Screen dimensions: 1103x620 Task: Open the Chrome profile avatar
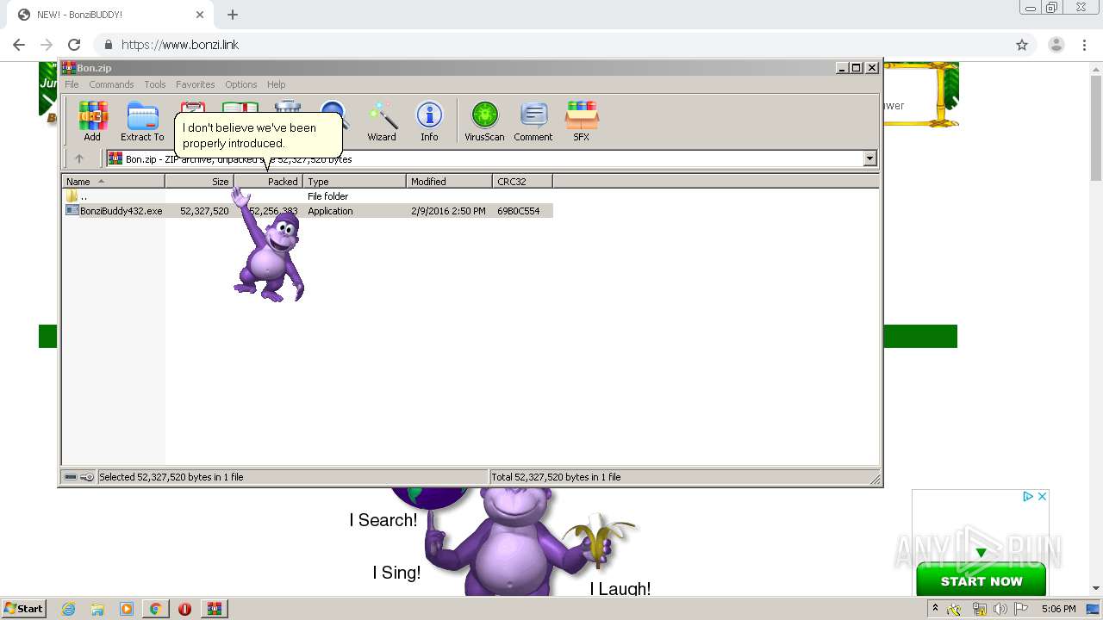1056,45
